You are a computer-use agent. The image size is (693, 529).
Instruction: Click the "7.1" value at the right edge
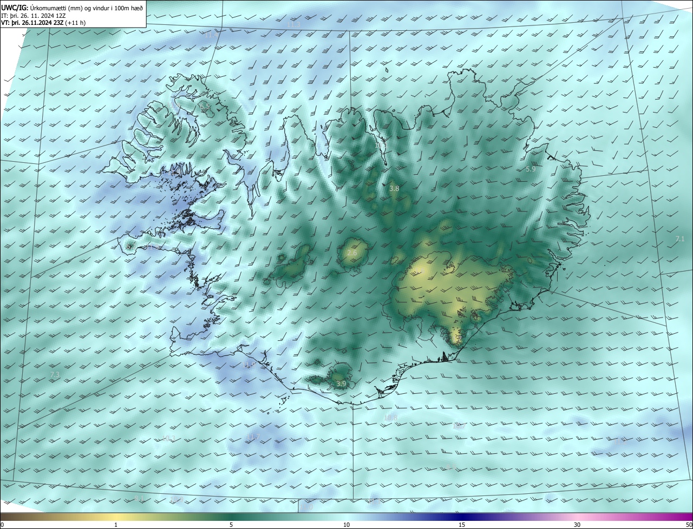[680, 239]
